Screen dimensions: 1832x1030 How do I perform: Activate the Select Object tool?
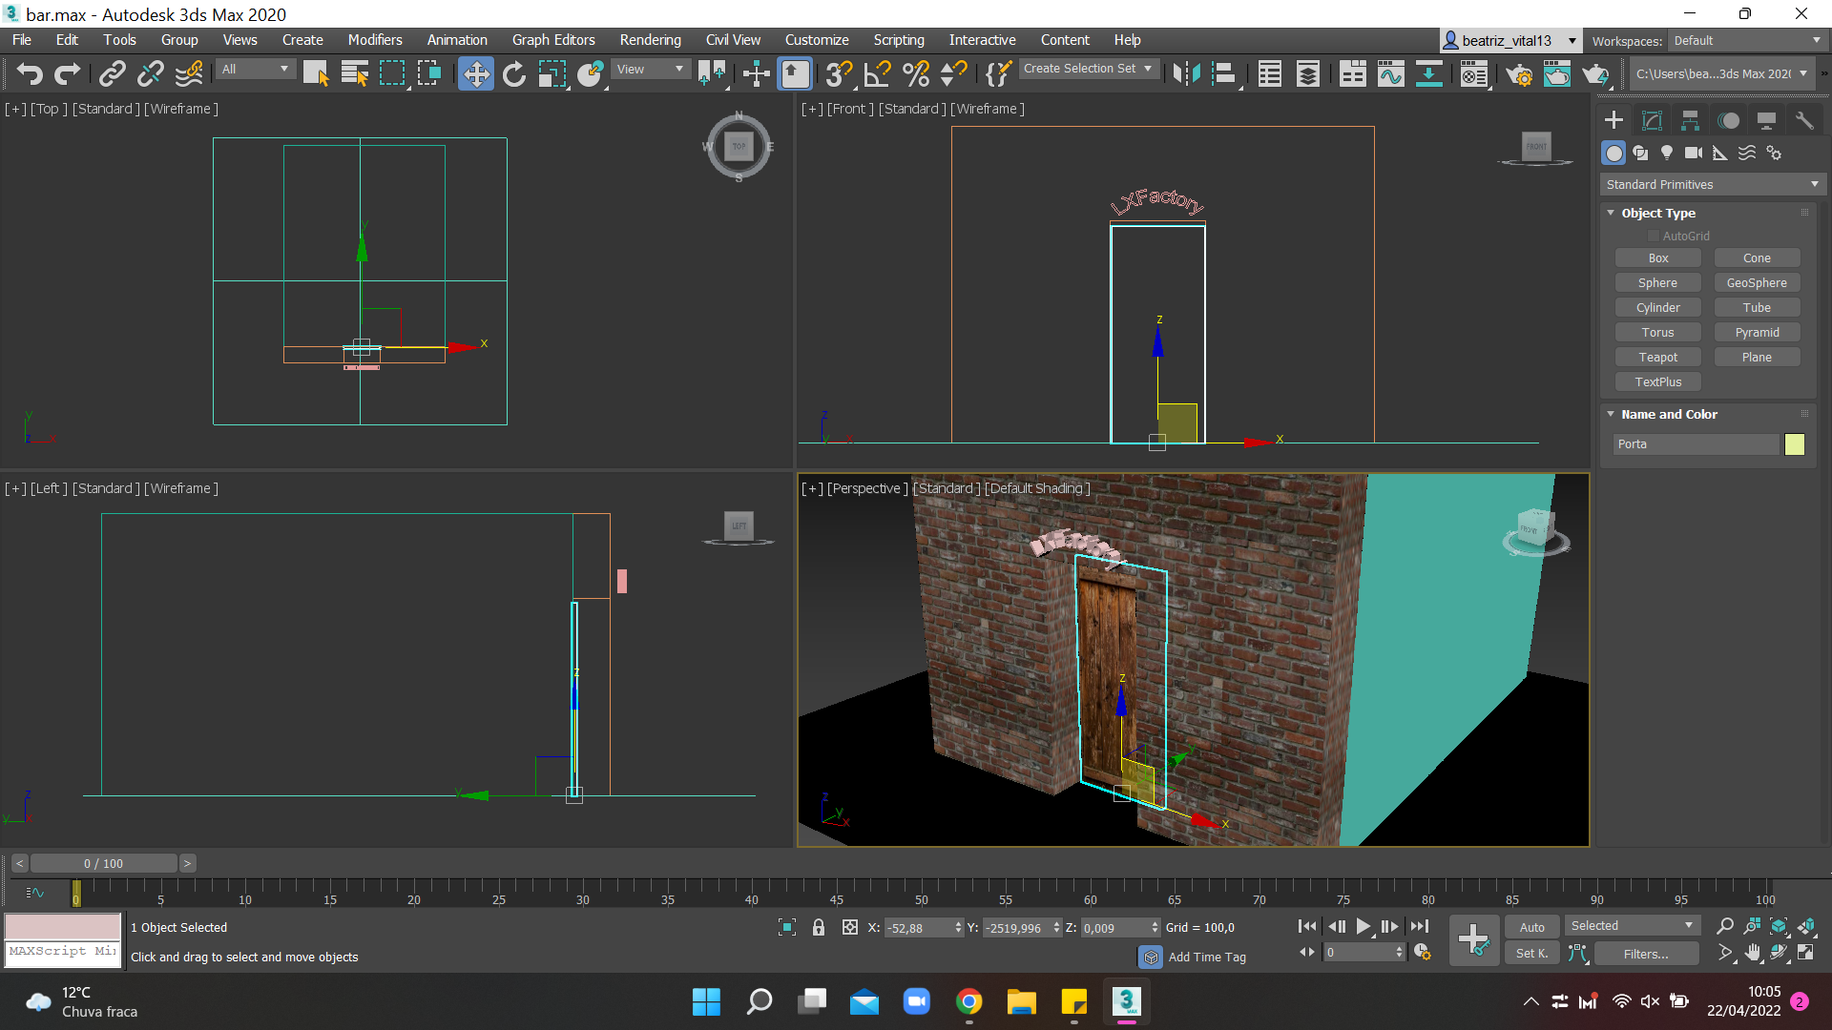(316, 73)
